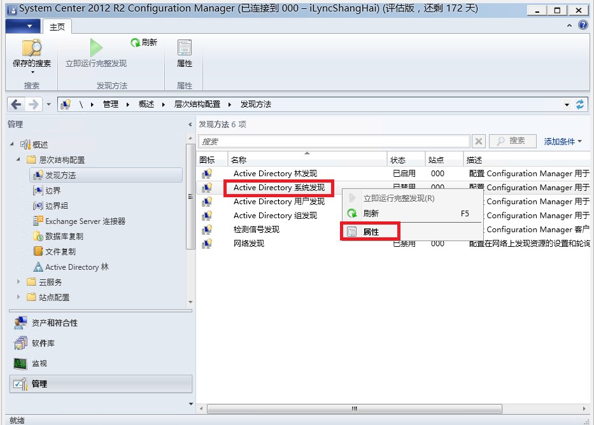Screen dimensions: 594x425
Task: Navigate forward with the right arrow
Action: click(x=33, y=104)
